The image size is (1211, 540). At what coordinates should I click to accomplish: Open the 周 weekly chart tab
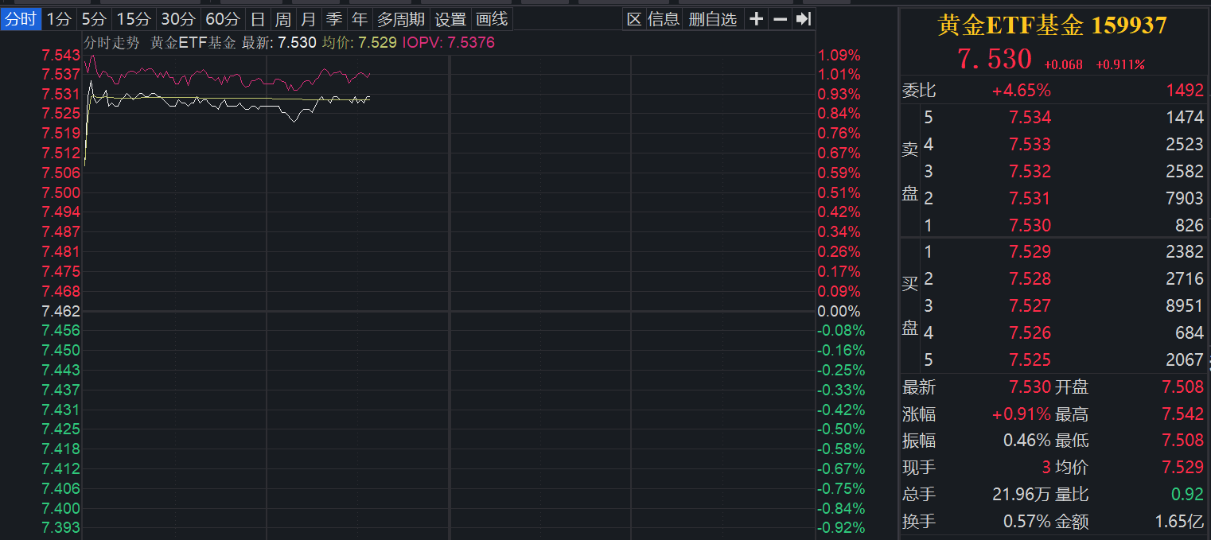(282, 19)
